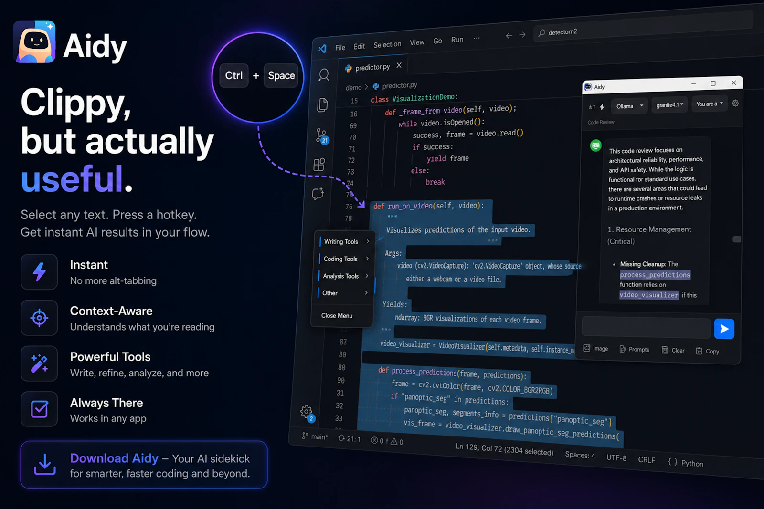Open the Search view in the activity bar
Image resolution: width=764 pixels, height=509 pixels.
coord(324,75)
